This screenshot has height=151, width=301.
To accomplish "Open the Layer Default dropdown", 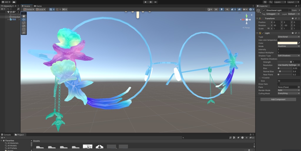I will pyautogui.click(x=294, y=14).
